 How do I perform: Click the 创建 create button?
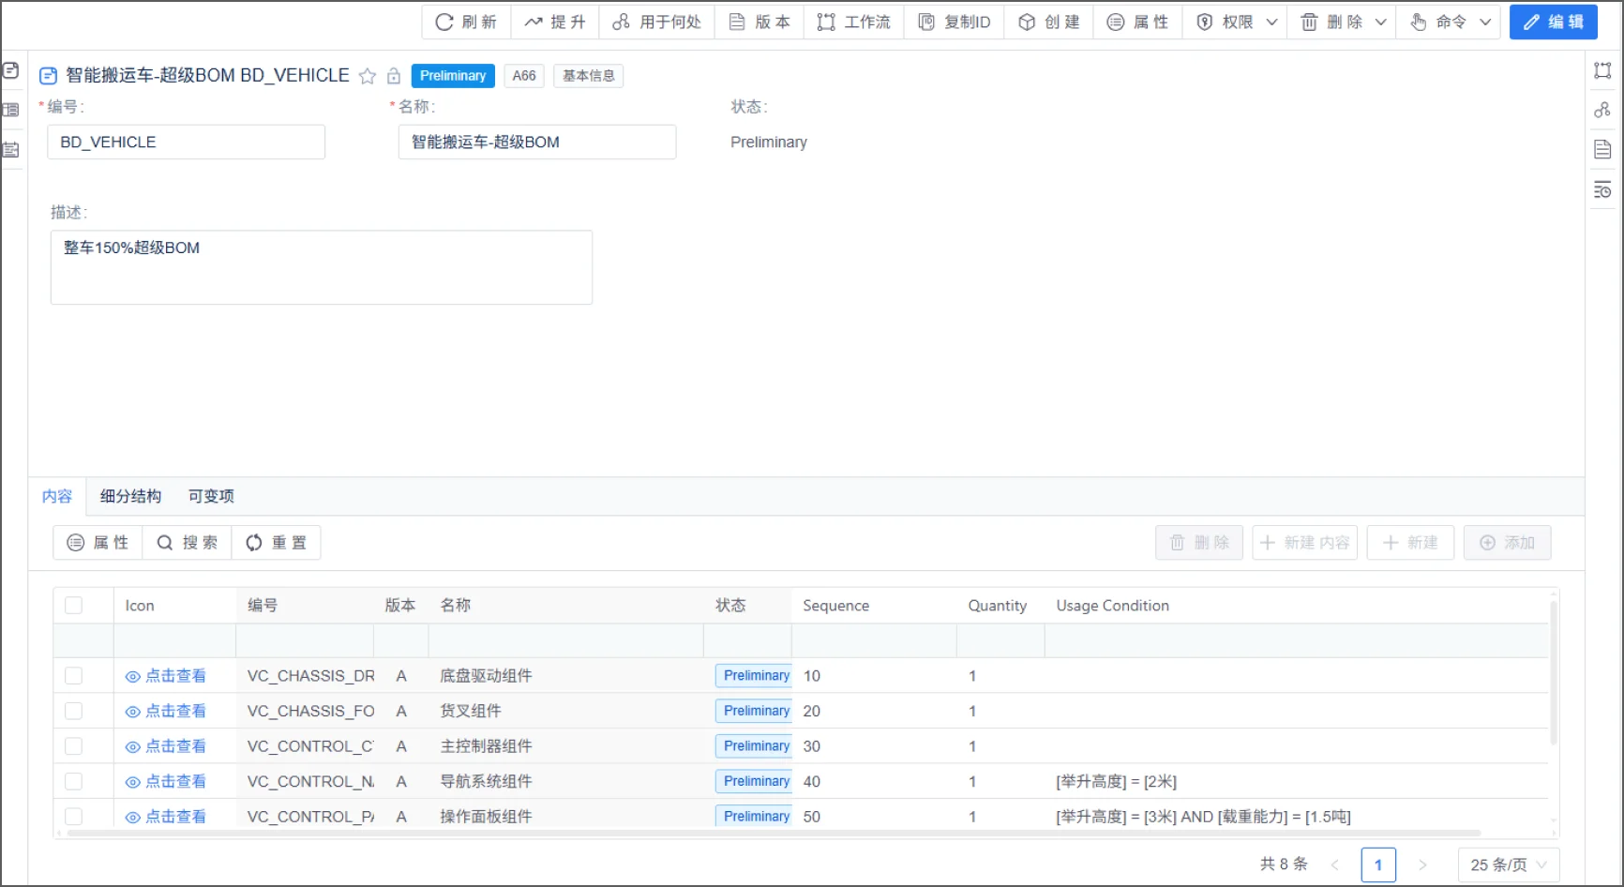pos(1048,22)
